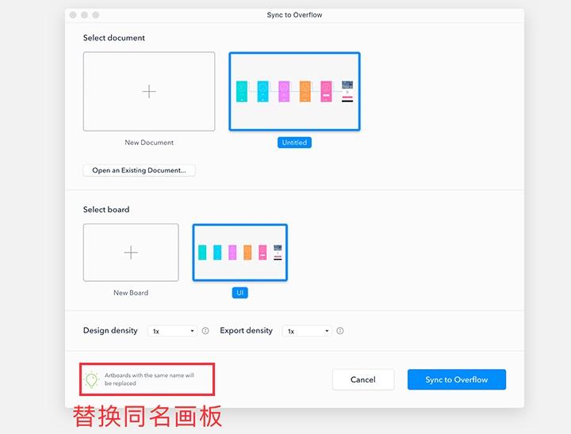Minimize the Sync to Overflow window
Image resolution: width=571 pixels, height=434 pixels.
point(84,15)
